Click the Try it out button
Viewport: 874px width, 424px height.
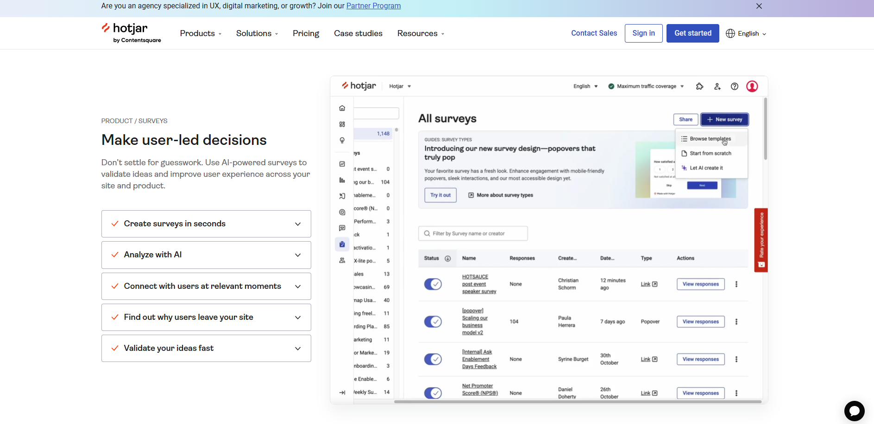440,195
